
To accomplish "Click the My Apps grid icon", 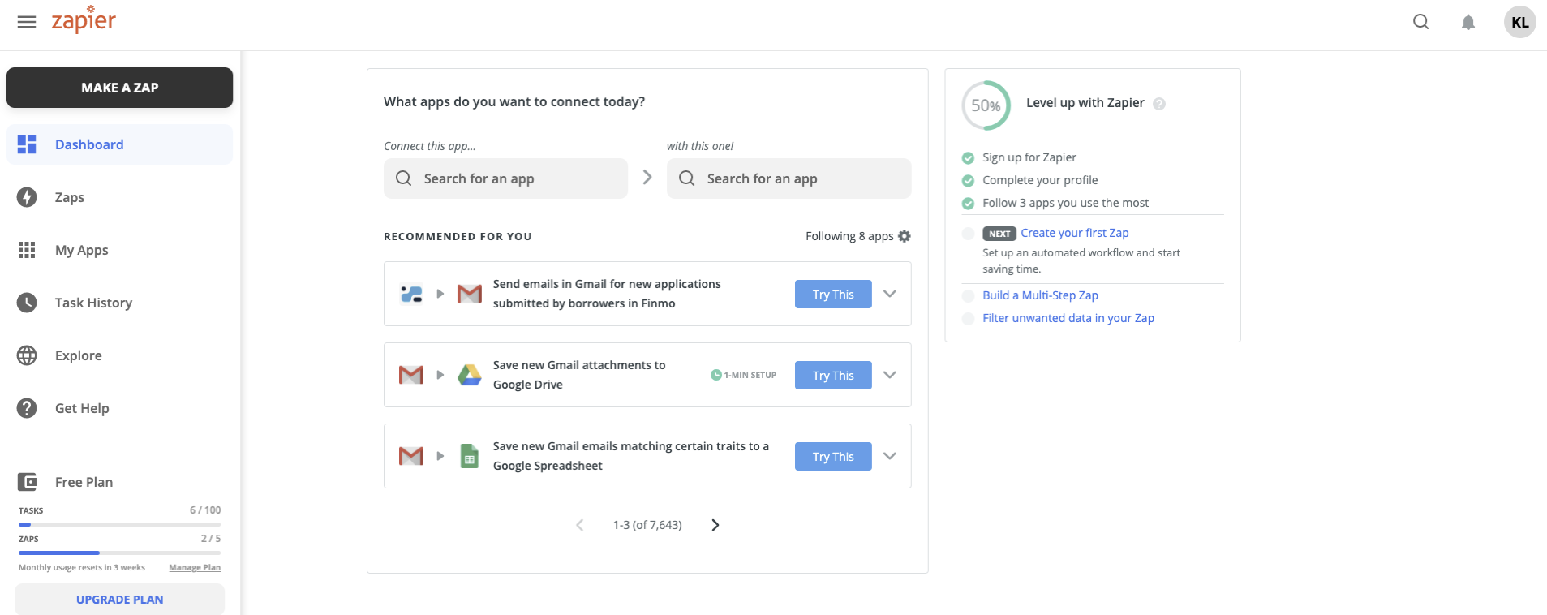I will [x=27, y=250].
